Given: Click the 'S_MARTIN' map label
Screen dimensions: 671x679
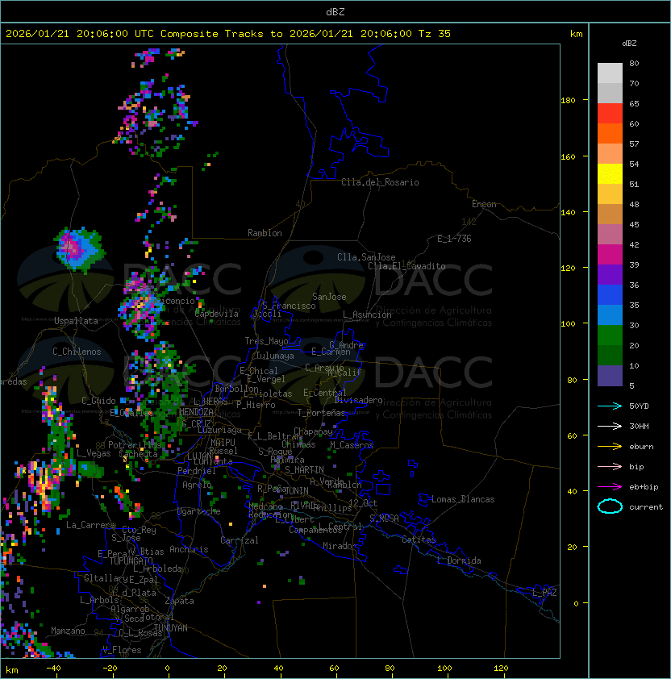Looking at the screenshot, I should click(304, 470).
